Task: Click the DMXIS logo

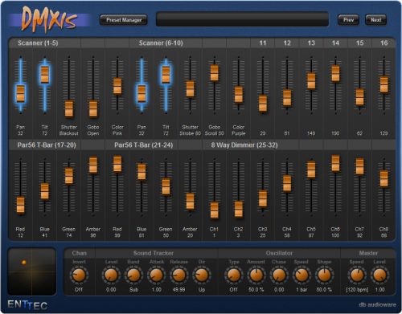Action: (50, 19)
